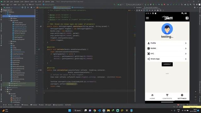Image resolution: width=201 pixels, height=113 pixels.
Task: Open the File menu
Action: (5, 2)
